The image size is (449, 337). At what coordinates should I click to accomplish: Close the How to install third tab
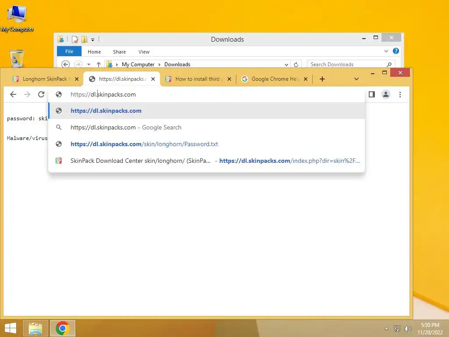229,79
